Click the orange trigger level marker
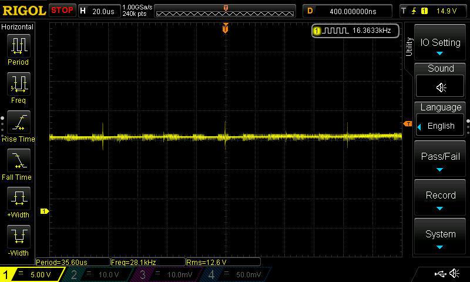The height and width of the screenshot is (282, 470). click(407, 124)
